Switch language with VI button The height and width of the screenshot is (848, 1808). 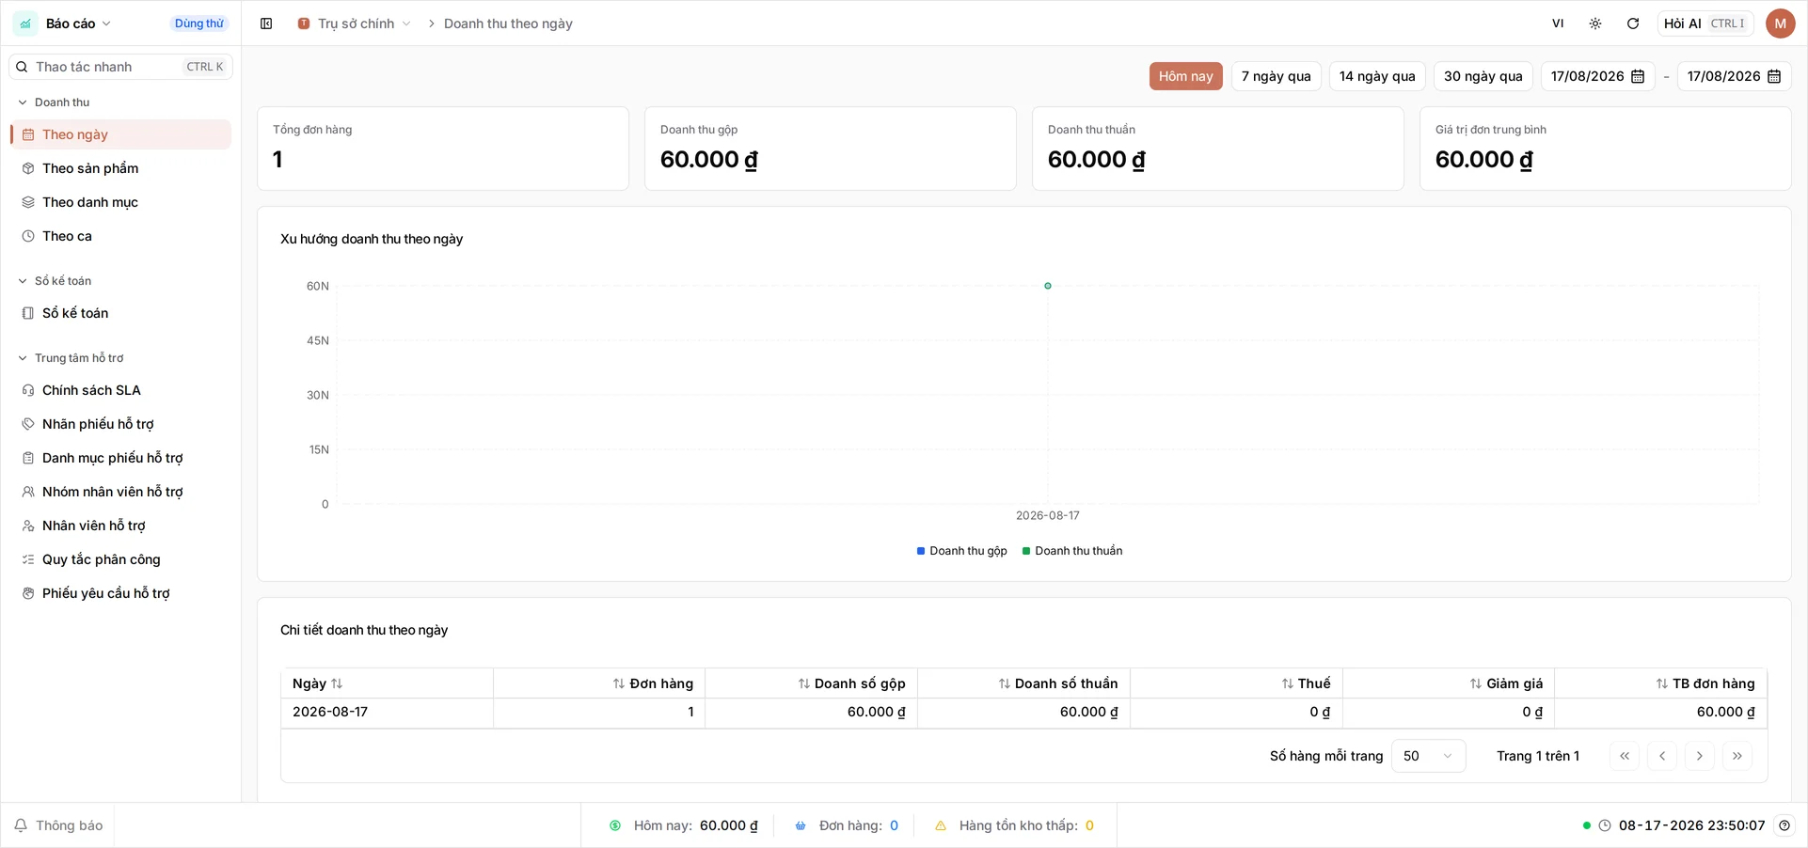click(x=1558, y=24)
